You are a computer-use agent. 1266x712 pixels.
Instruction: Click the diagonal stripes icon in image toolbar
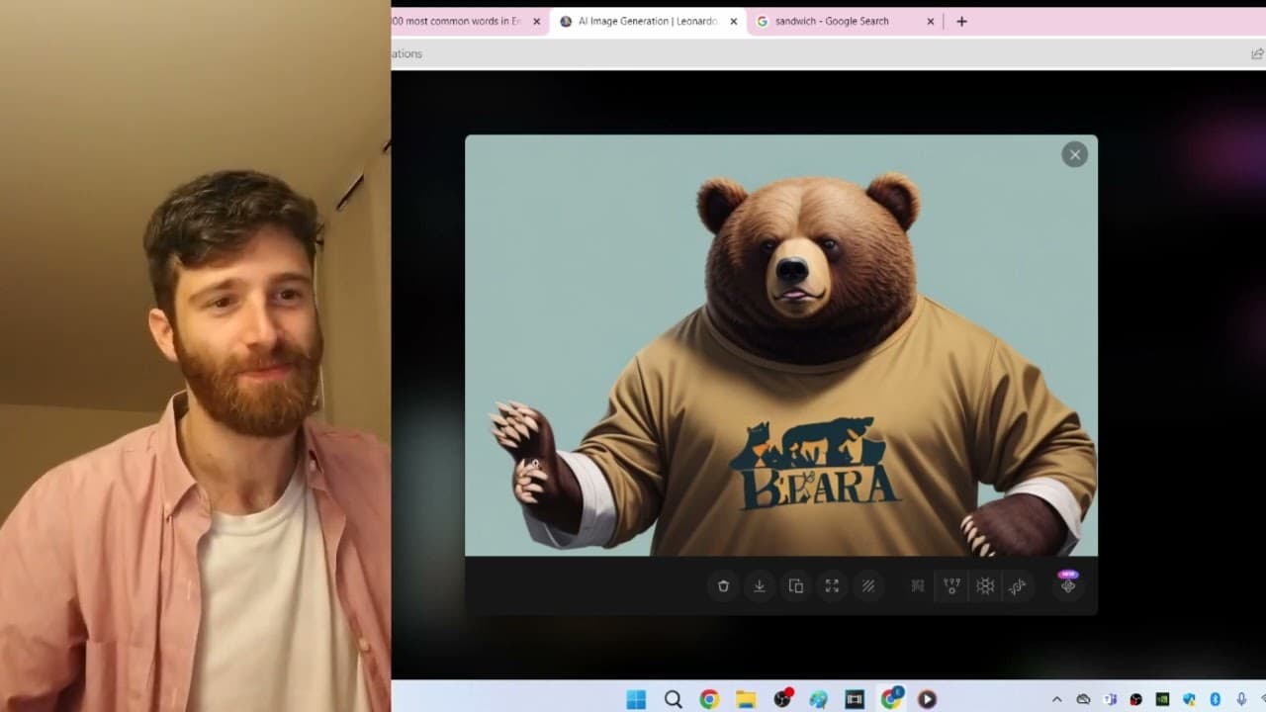point(868,586)
